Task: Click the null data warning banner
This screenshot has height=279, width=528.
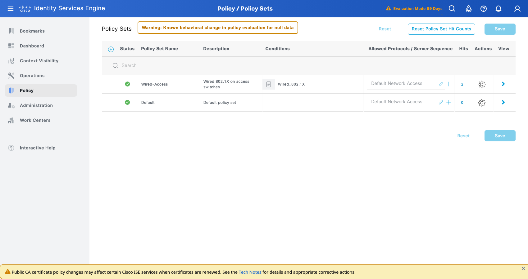Action: coord(218,28)
